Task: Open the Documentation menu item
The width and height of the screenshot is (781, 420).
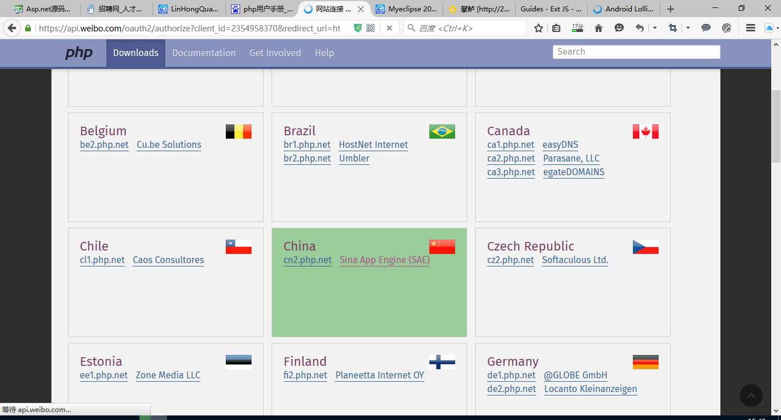Action: pyautogui.click(x=204, y=52)
